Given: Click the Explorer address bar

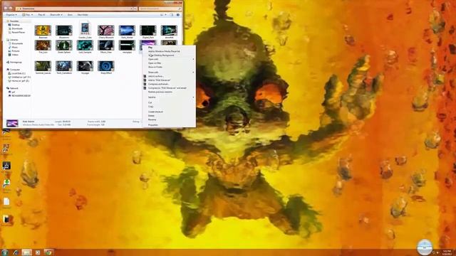Looking at the screenshot, I should point(73,9).
